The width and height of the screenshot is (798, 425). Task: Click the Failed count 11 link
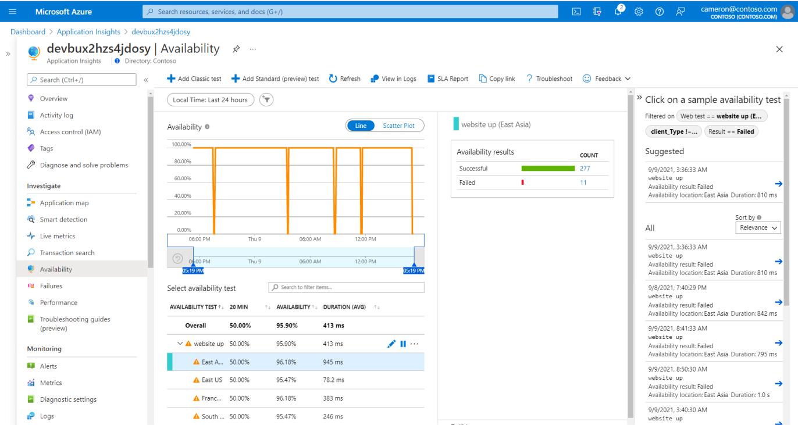(583, 183)
